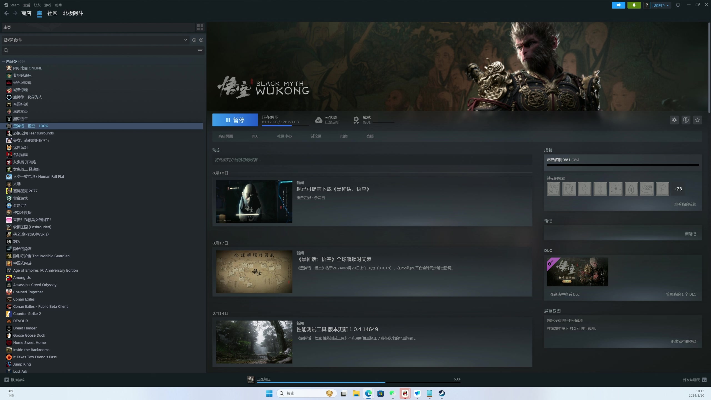Click 主页 library home bar
The width and height of the screenshot is (711, 400).
pos(98,27)
